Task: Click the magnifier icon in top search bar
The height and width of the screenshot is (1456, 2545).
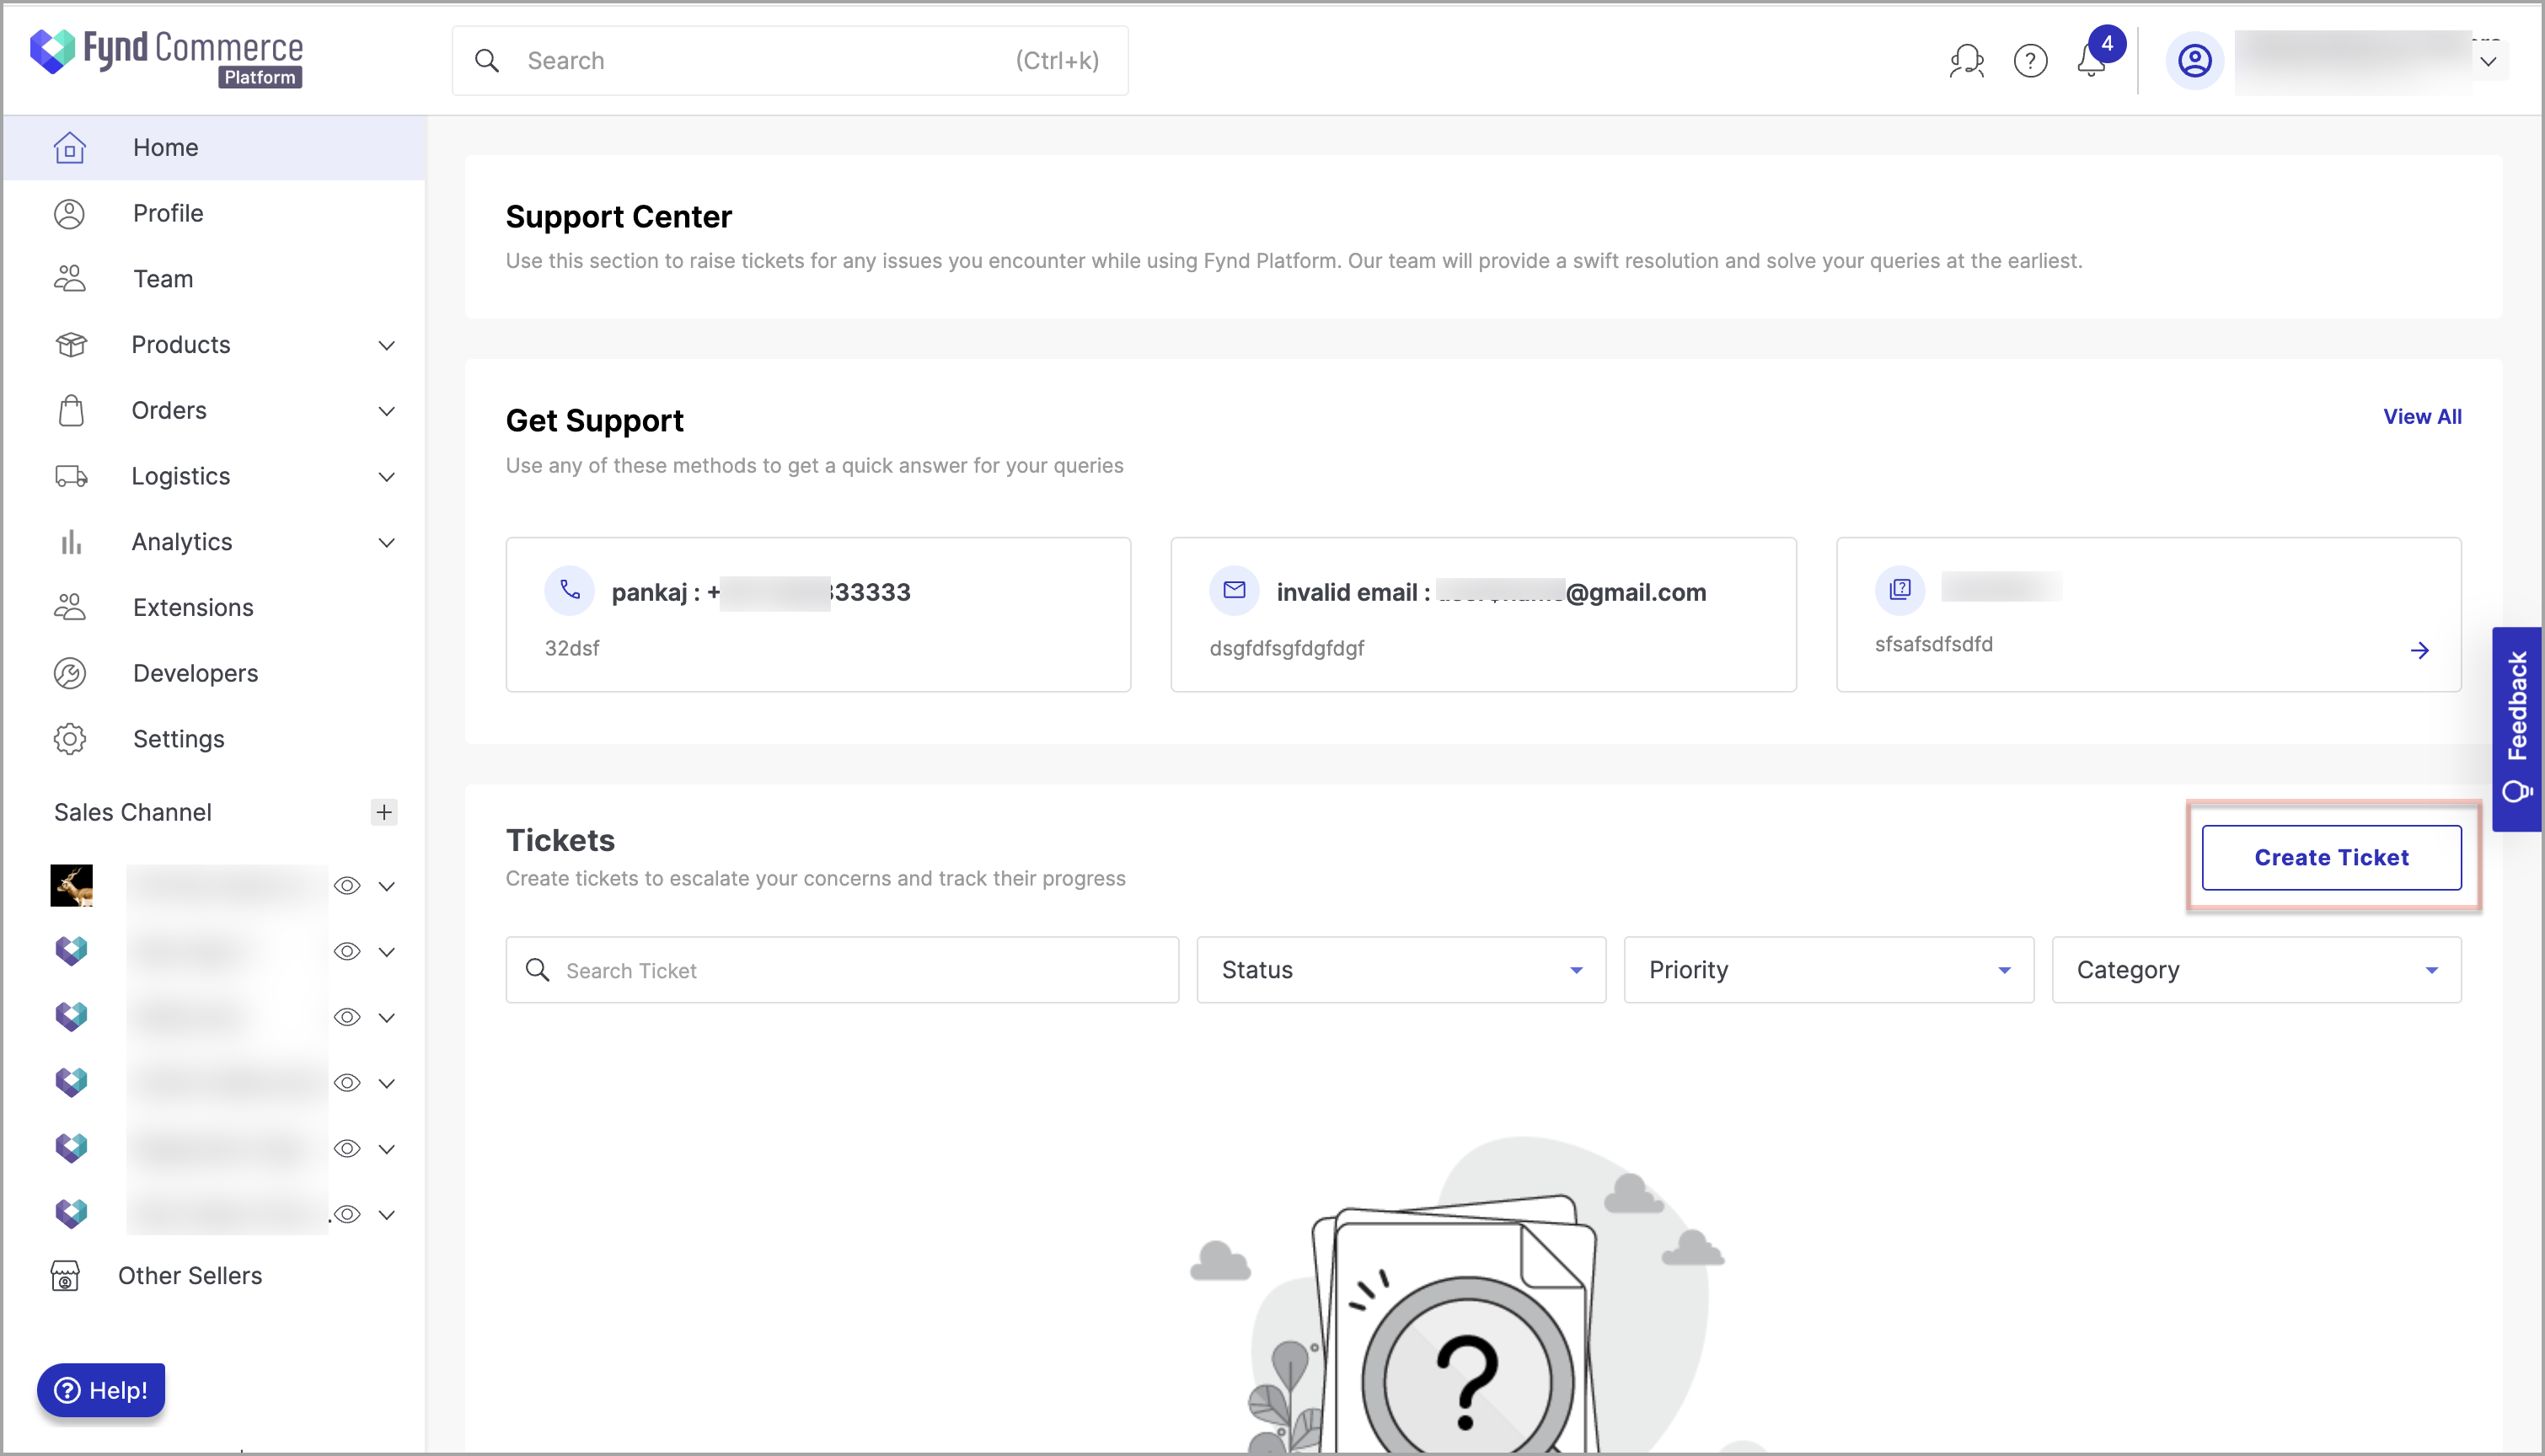Action: [x=487, y=61]
